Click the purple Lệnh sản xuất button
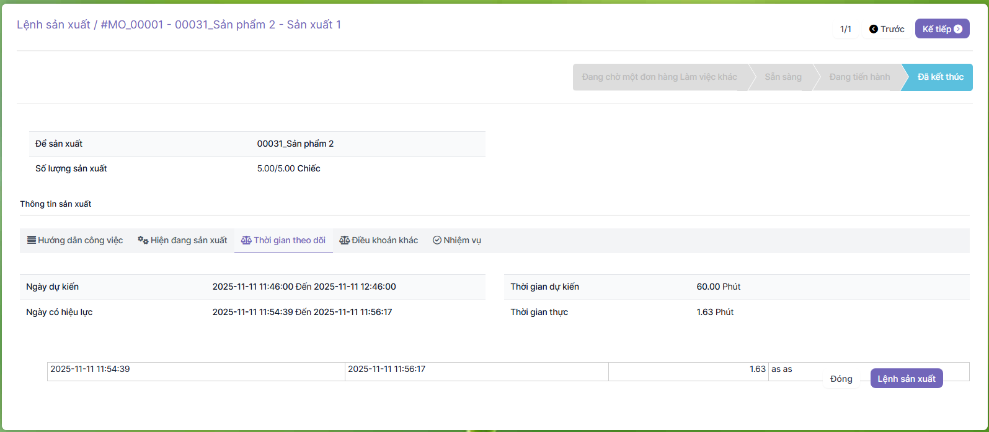Image resolution: width=989 pixels, height=432 pixels. coord(906,379)
